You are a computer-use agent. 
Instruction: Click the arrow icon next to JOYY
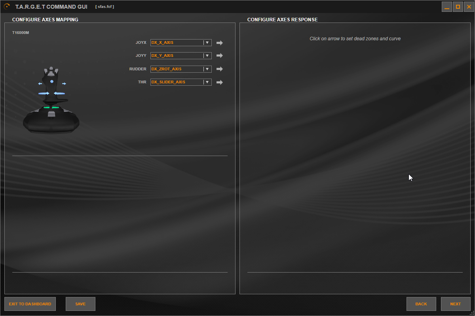(x=220, y=56)
